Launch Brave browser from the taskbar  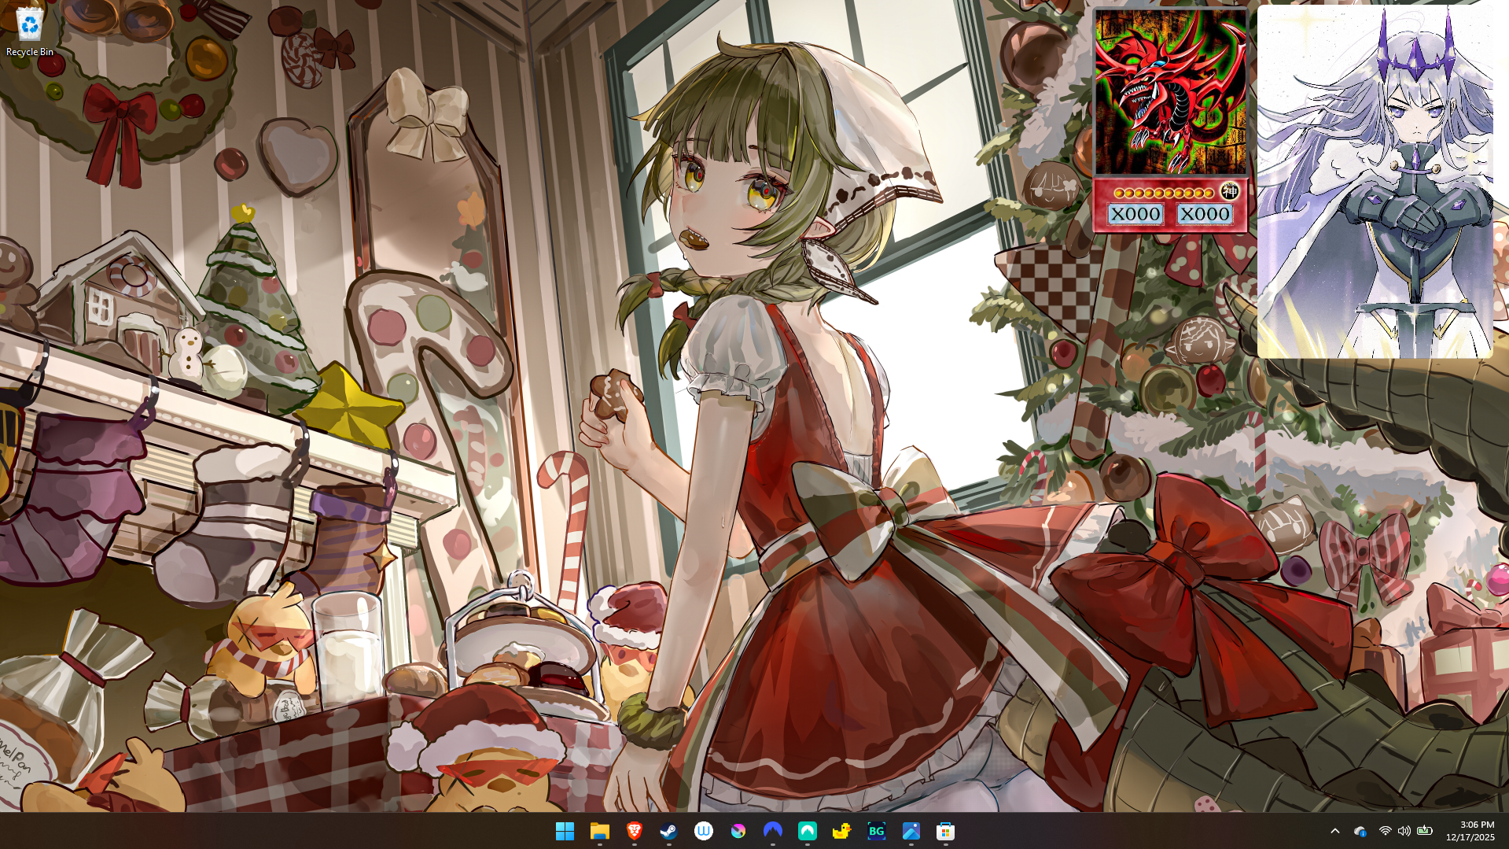pos(635,831)
